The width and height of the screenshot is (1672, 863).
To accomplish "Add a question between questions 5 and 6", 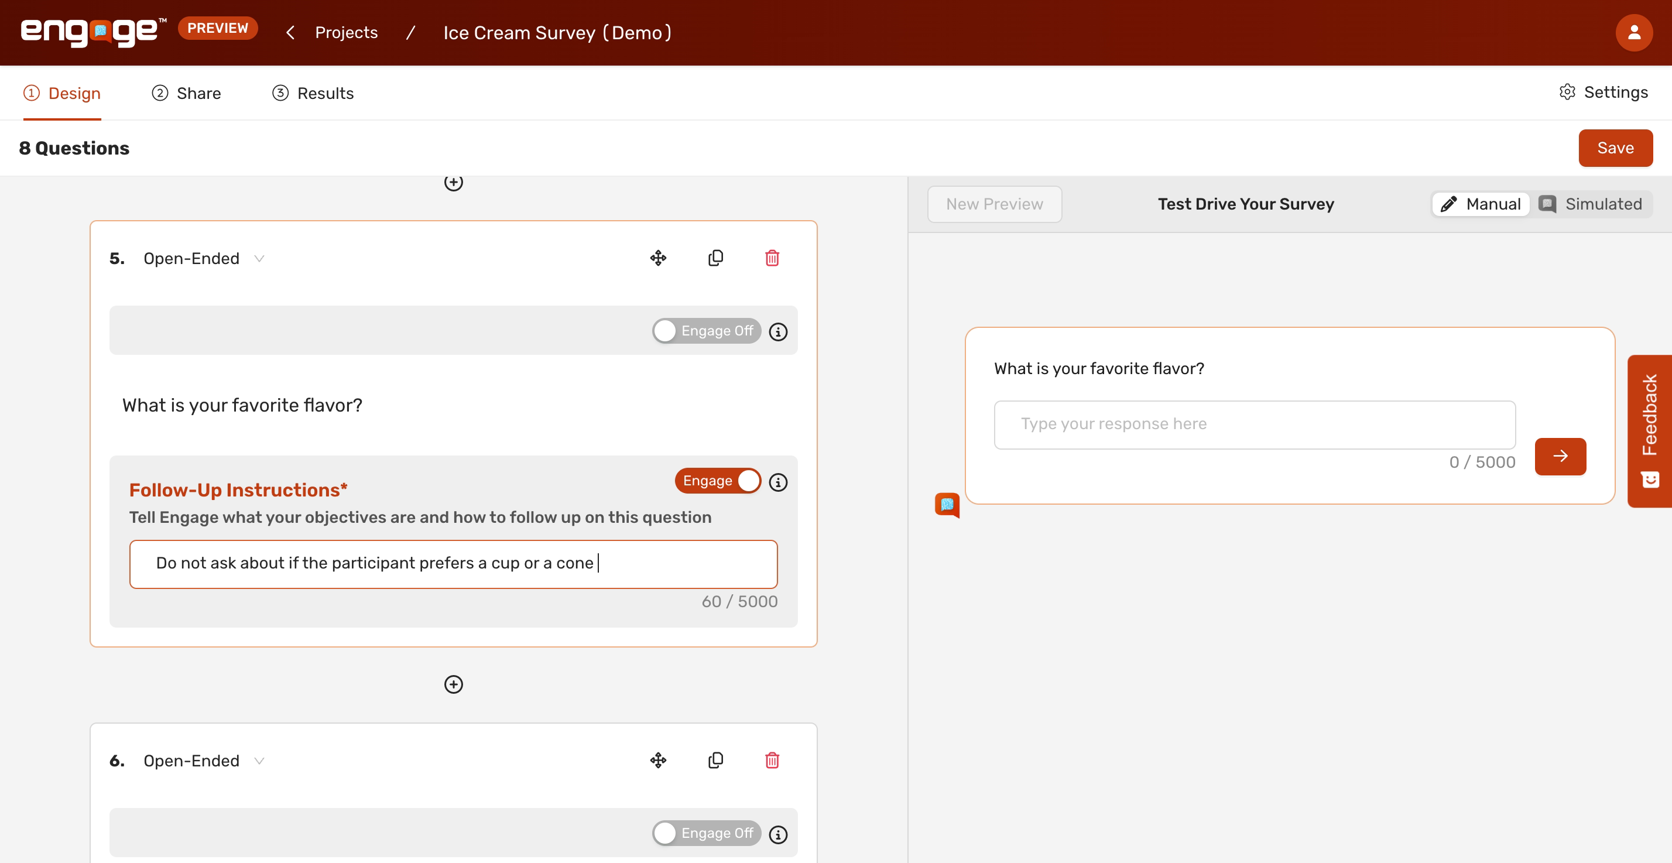I will tap(453, 684).
